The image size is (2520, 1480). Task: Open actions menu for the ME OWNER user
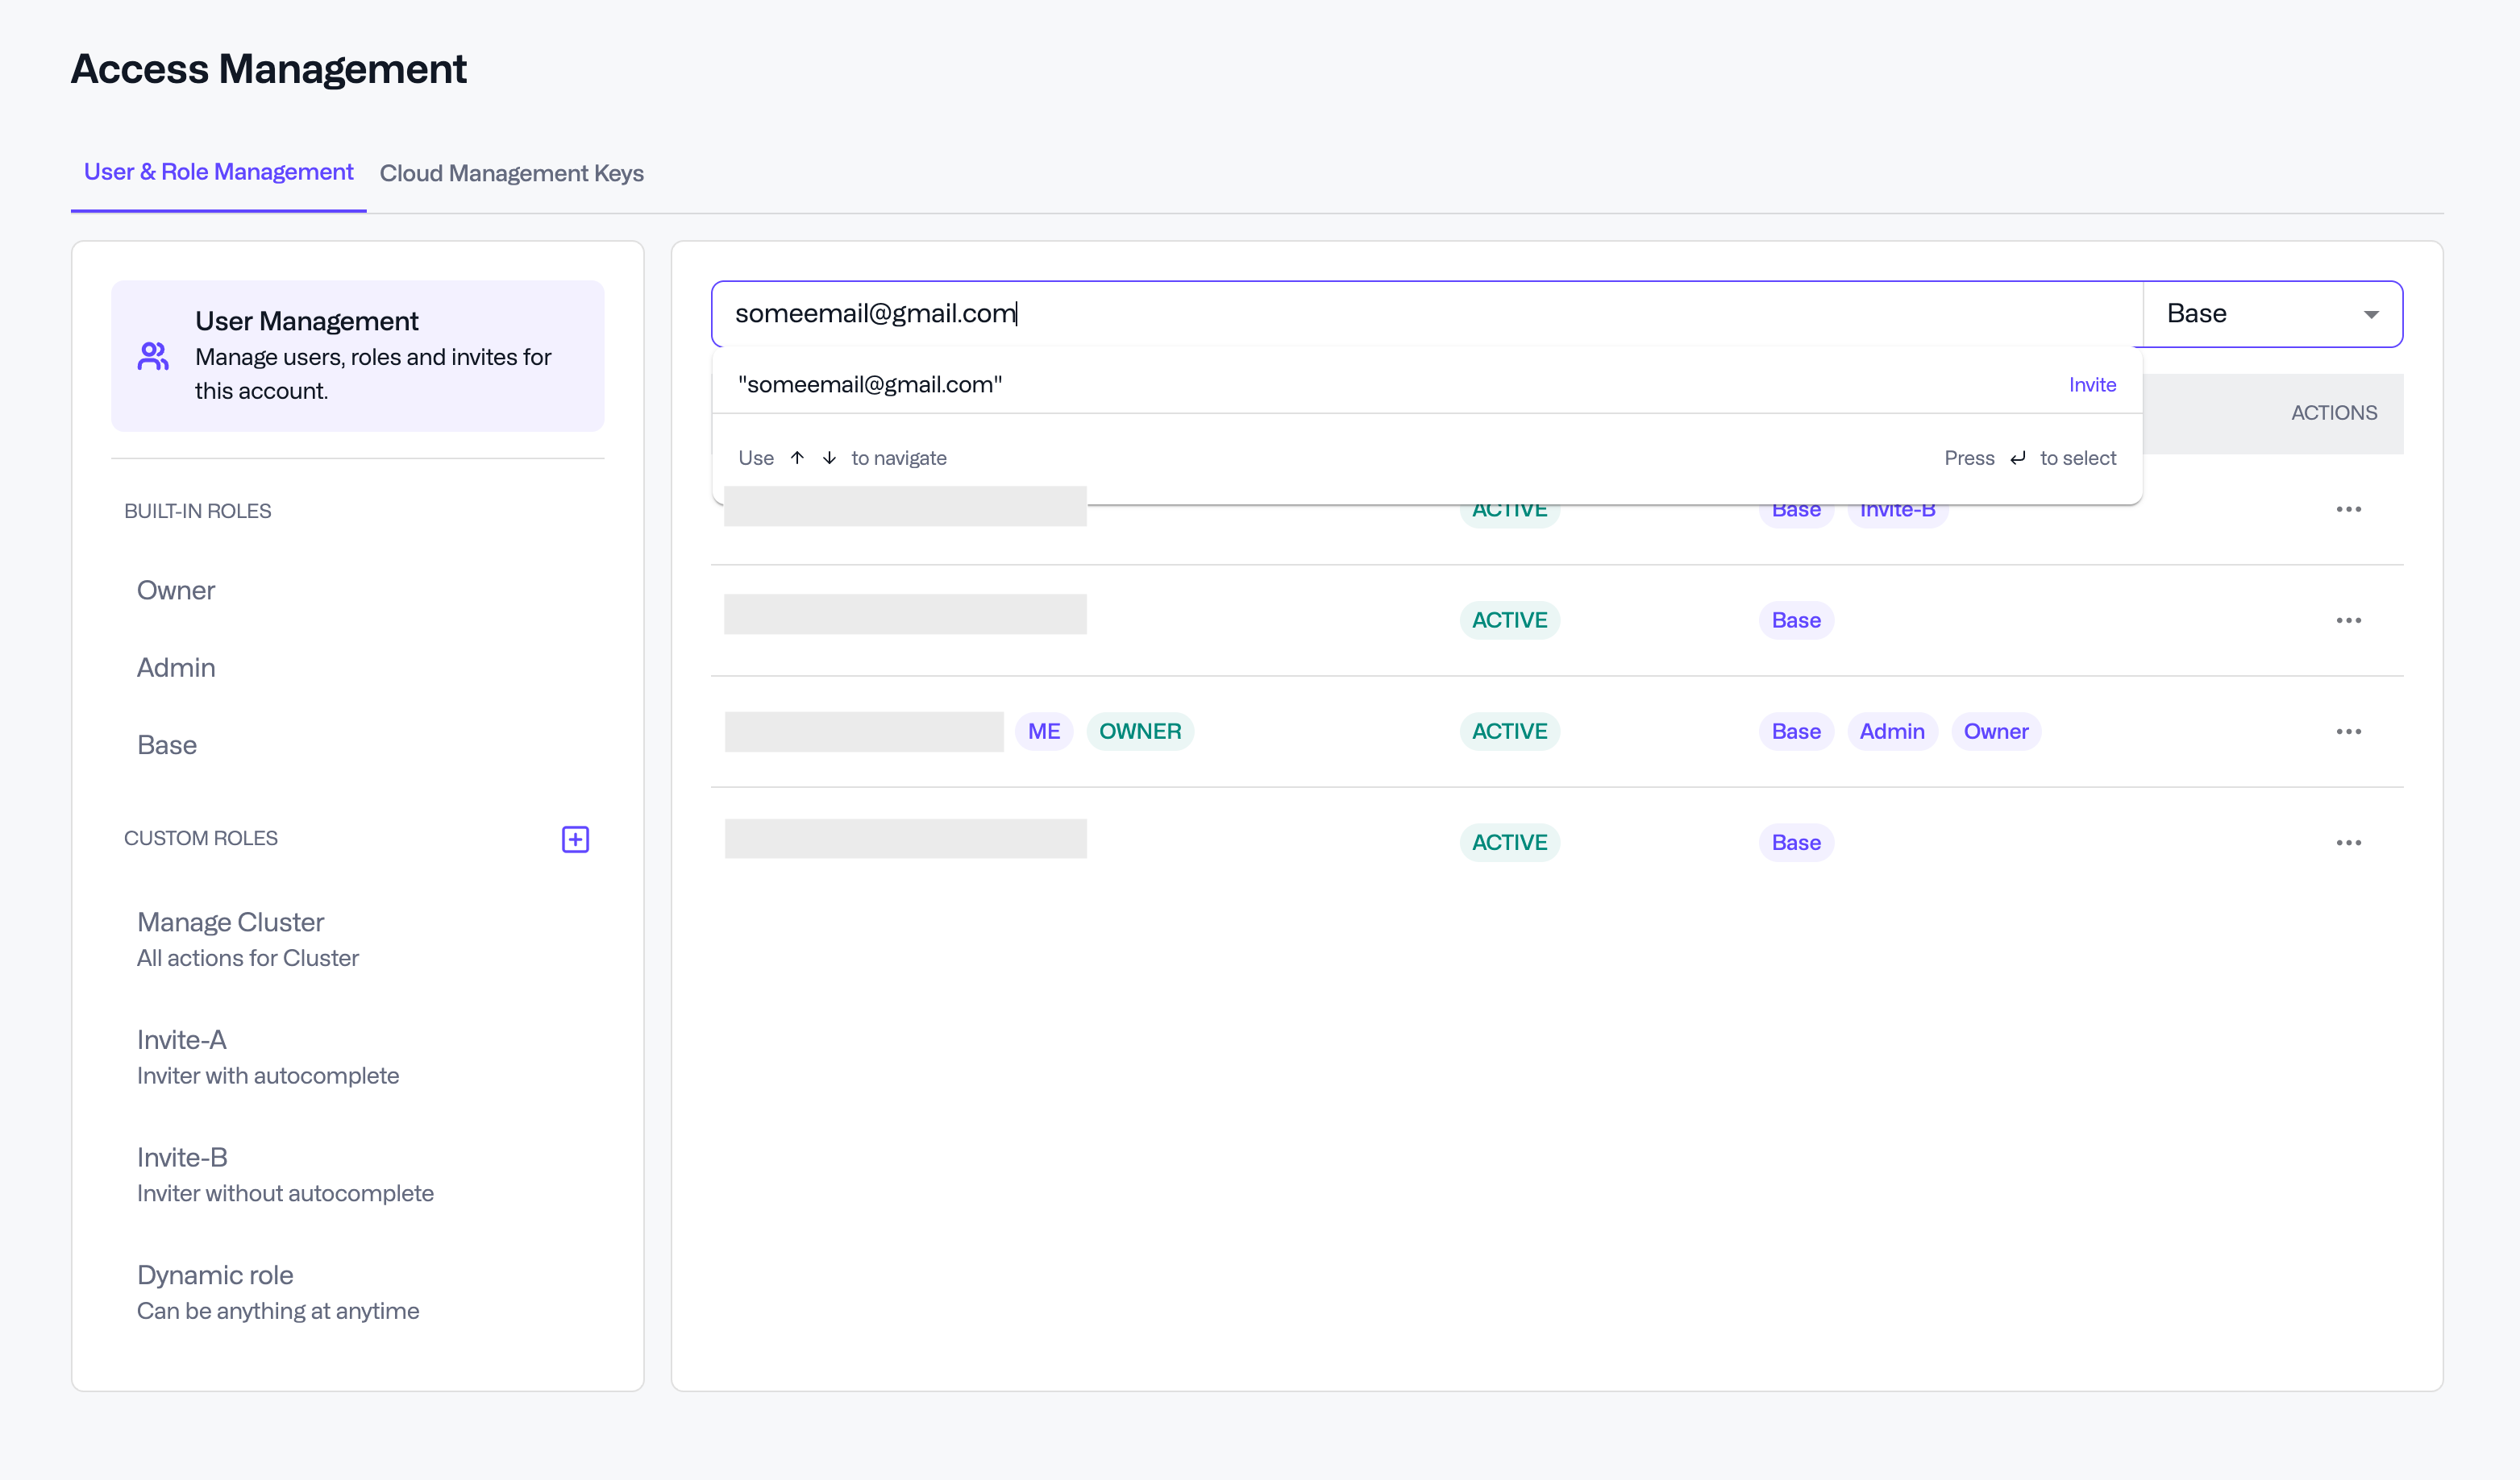click(x=2348, y=732)
